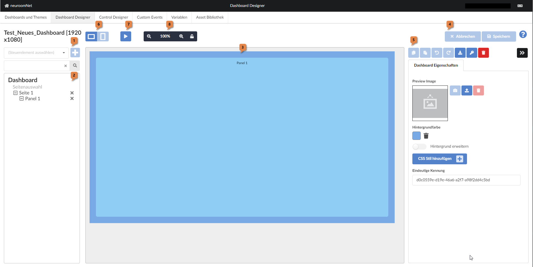Select the dashboard preview play icon
This screenshot has width=533, height=267.
click(x=126, y=36)
